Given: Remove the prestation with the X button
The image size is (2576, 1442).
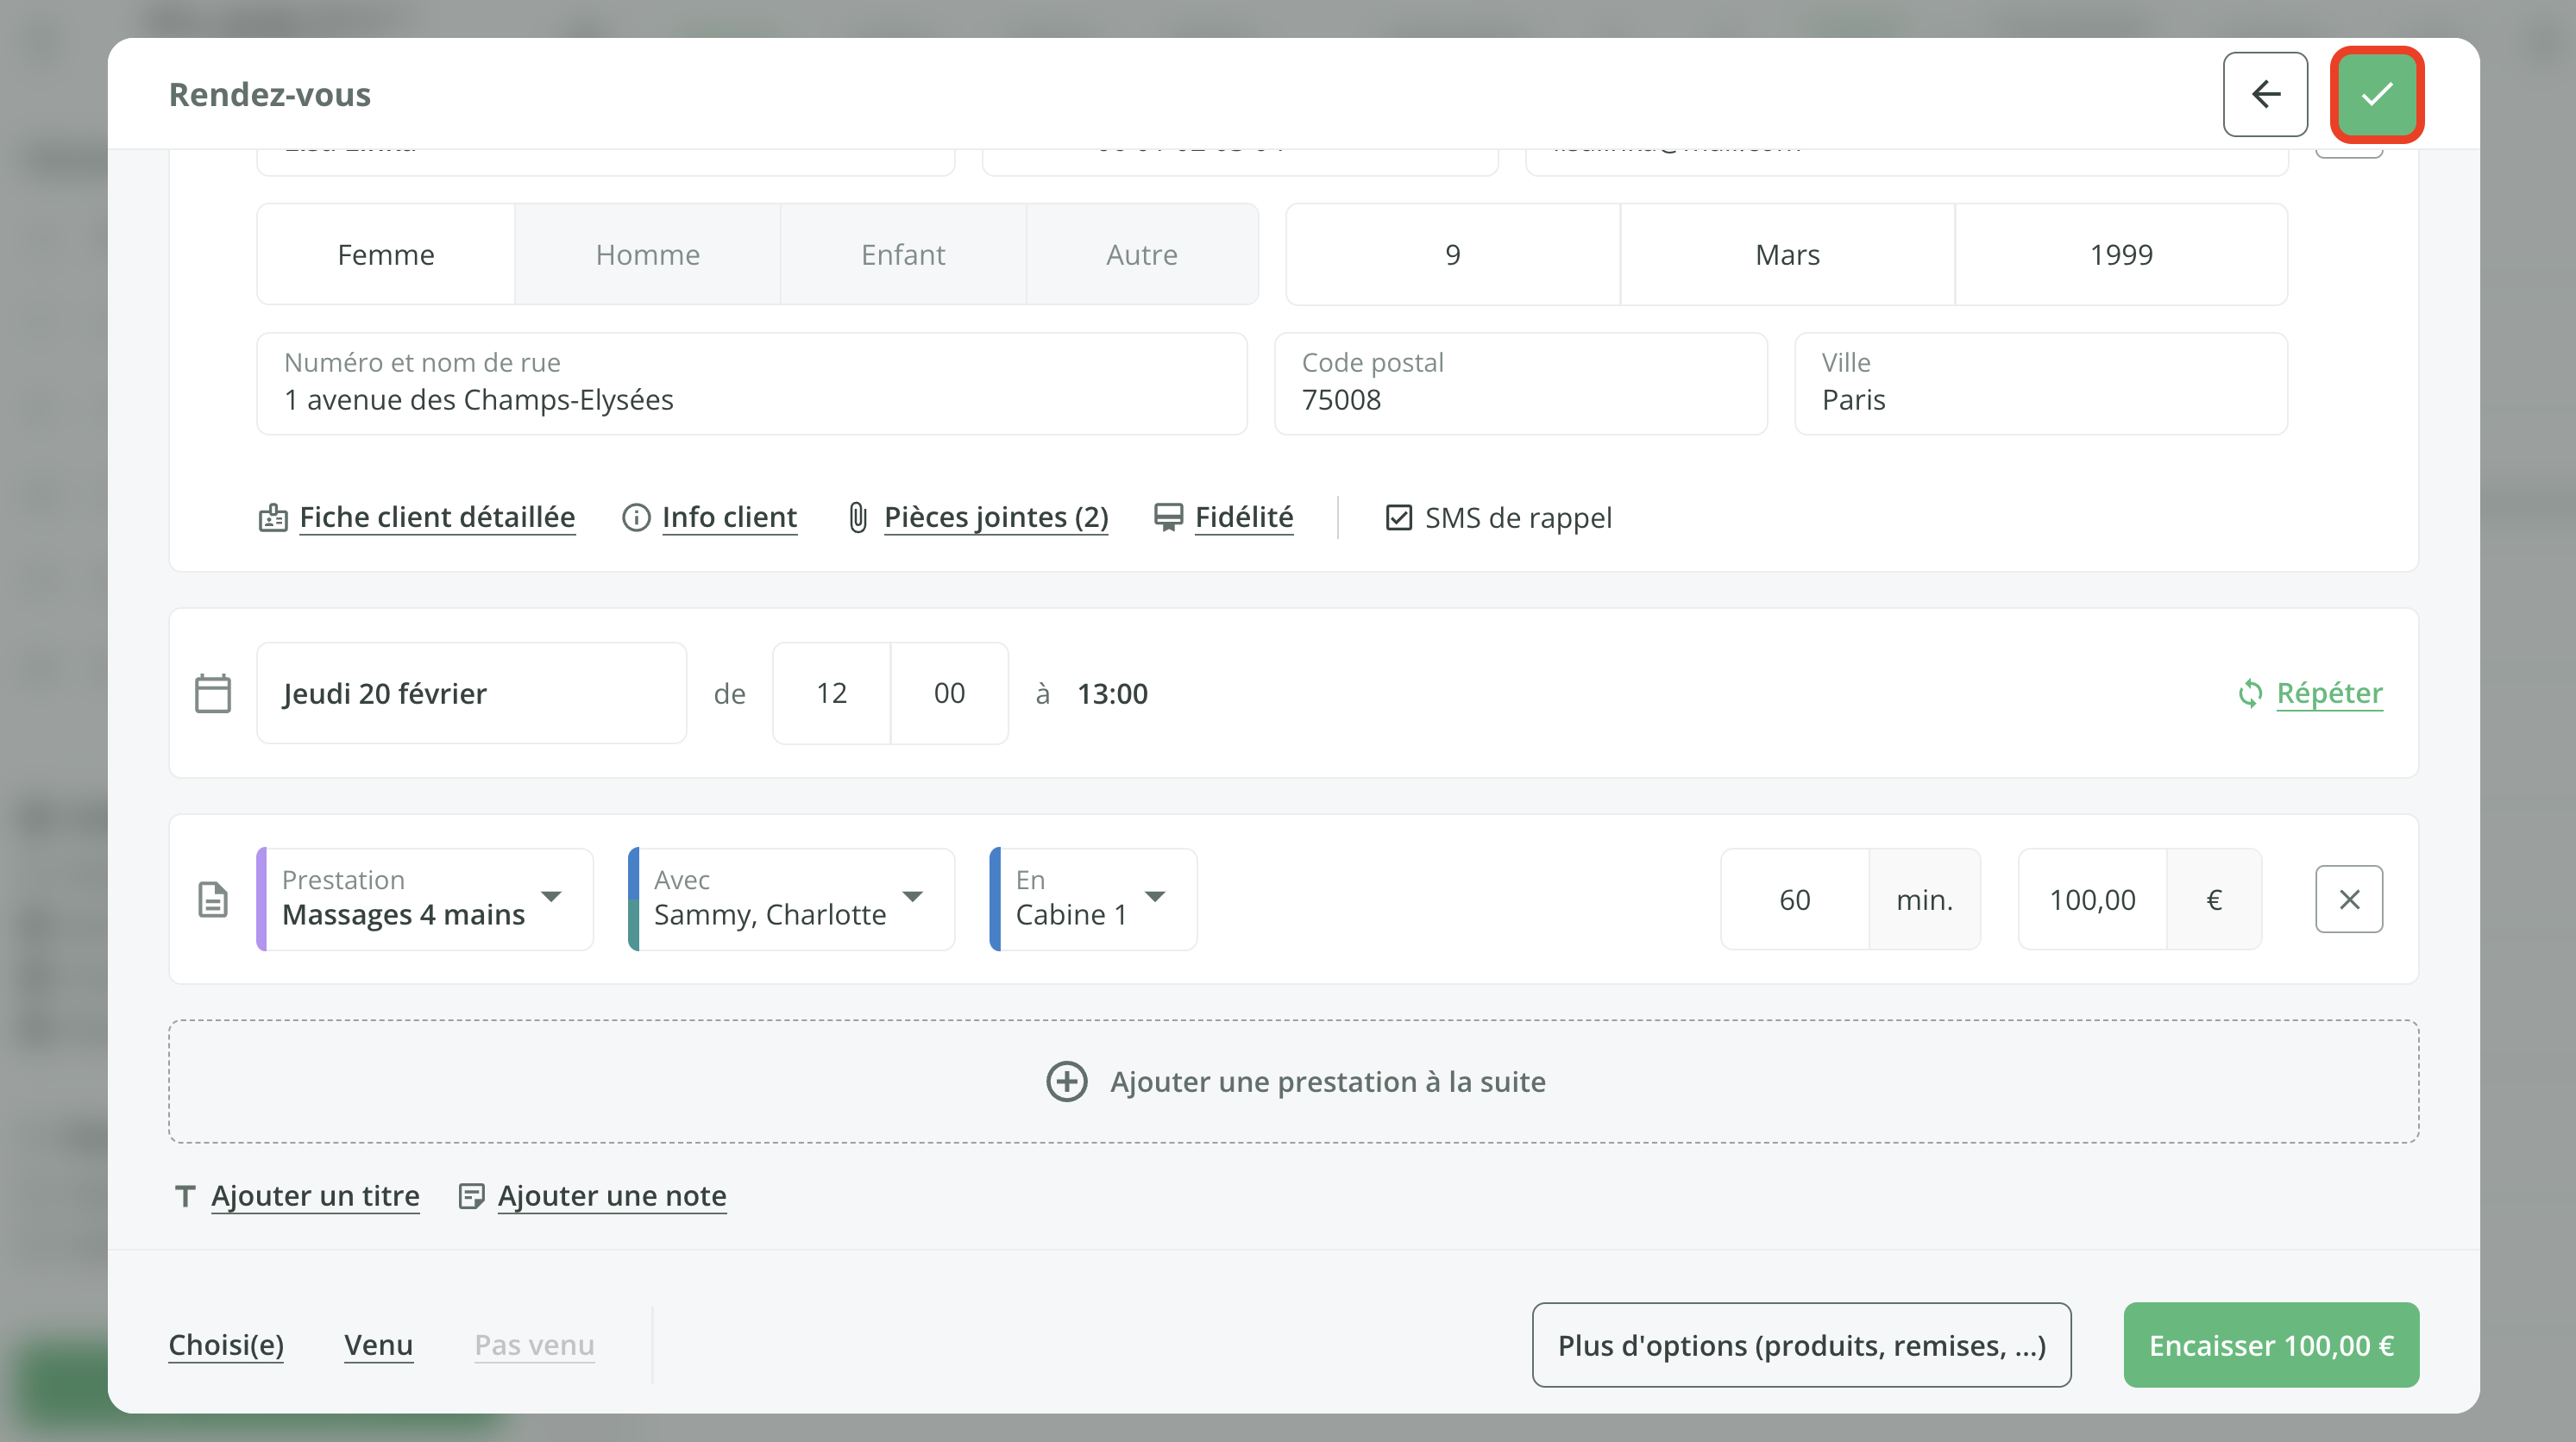Looking at the screenshot, I should [2348, 899].
